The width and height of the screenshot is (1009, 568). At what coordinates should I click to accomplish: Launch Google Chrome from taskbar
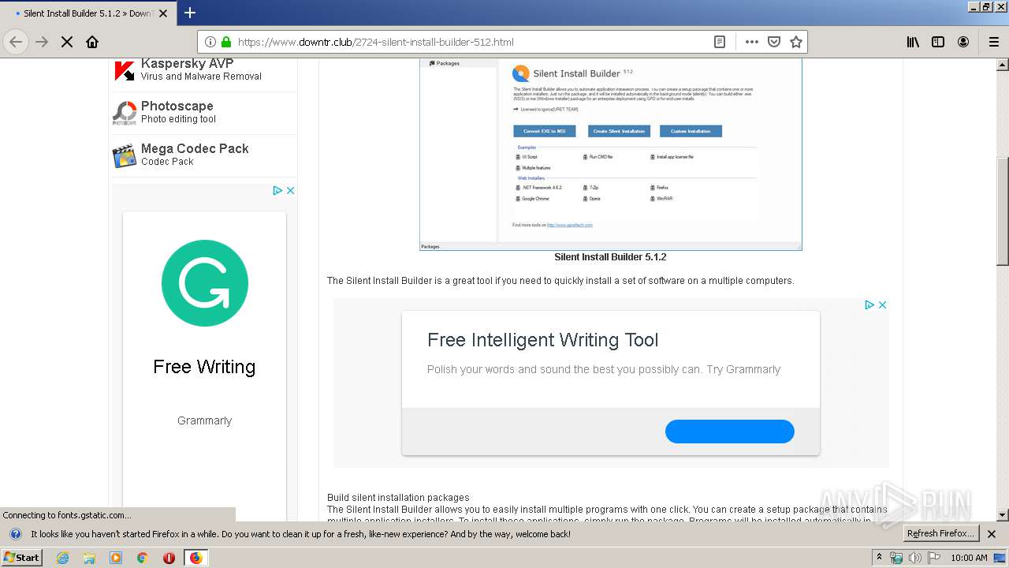142,558
